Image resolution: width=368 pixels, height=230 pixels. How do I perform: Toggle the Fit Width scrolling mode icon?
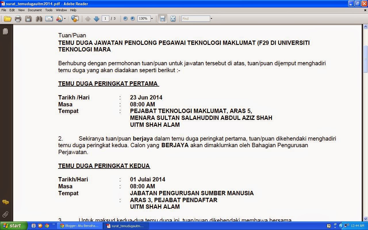(162, 19)
